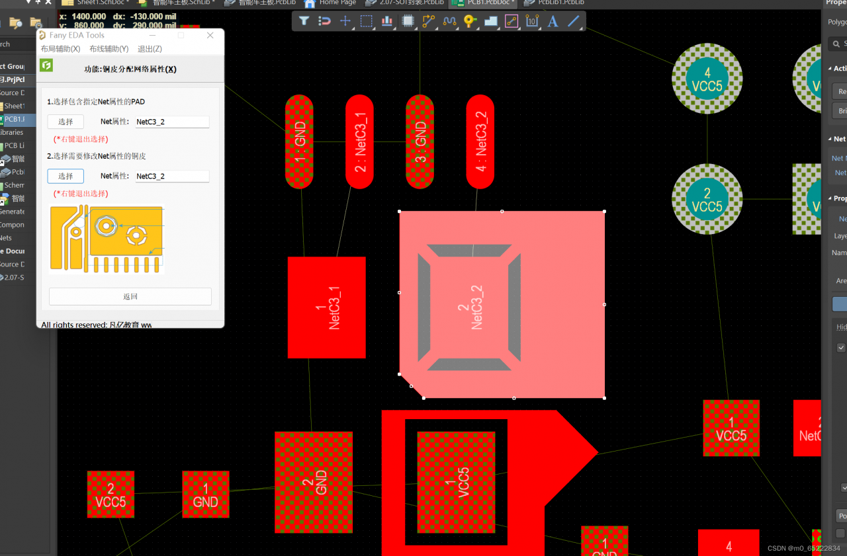Toggle bottom unchecked checkbox in Properties panel
Viewport: 847px width, 556px height.
click(840, 533)
